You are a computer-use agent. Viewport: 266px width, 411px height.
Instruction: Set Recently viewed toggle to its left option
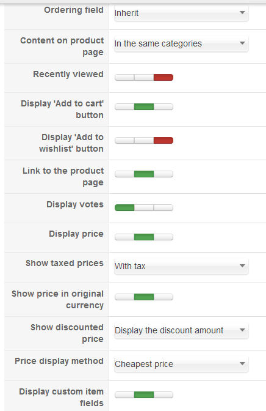click(x=124, y=77)
